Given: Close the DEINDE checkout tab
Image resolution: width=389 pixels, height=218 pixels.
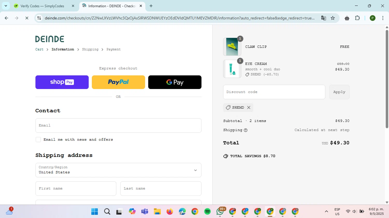Looking at the screenshot, I should (141, 6).
